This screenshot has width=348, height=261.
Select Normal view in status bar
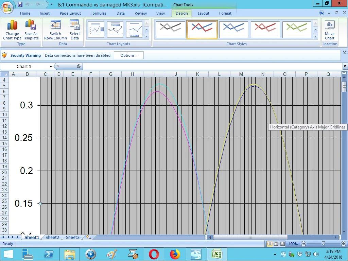click(x=269, y=244)
